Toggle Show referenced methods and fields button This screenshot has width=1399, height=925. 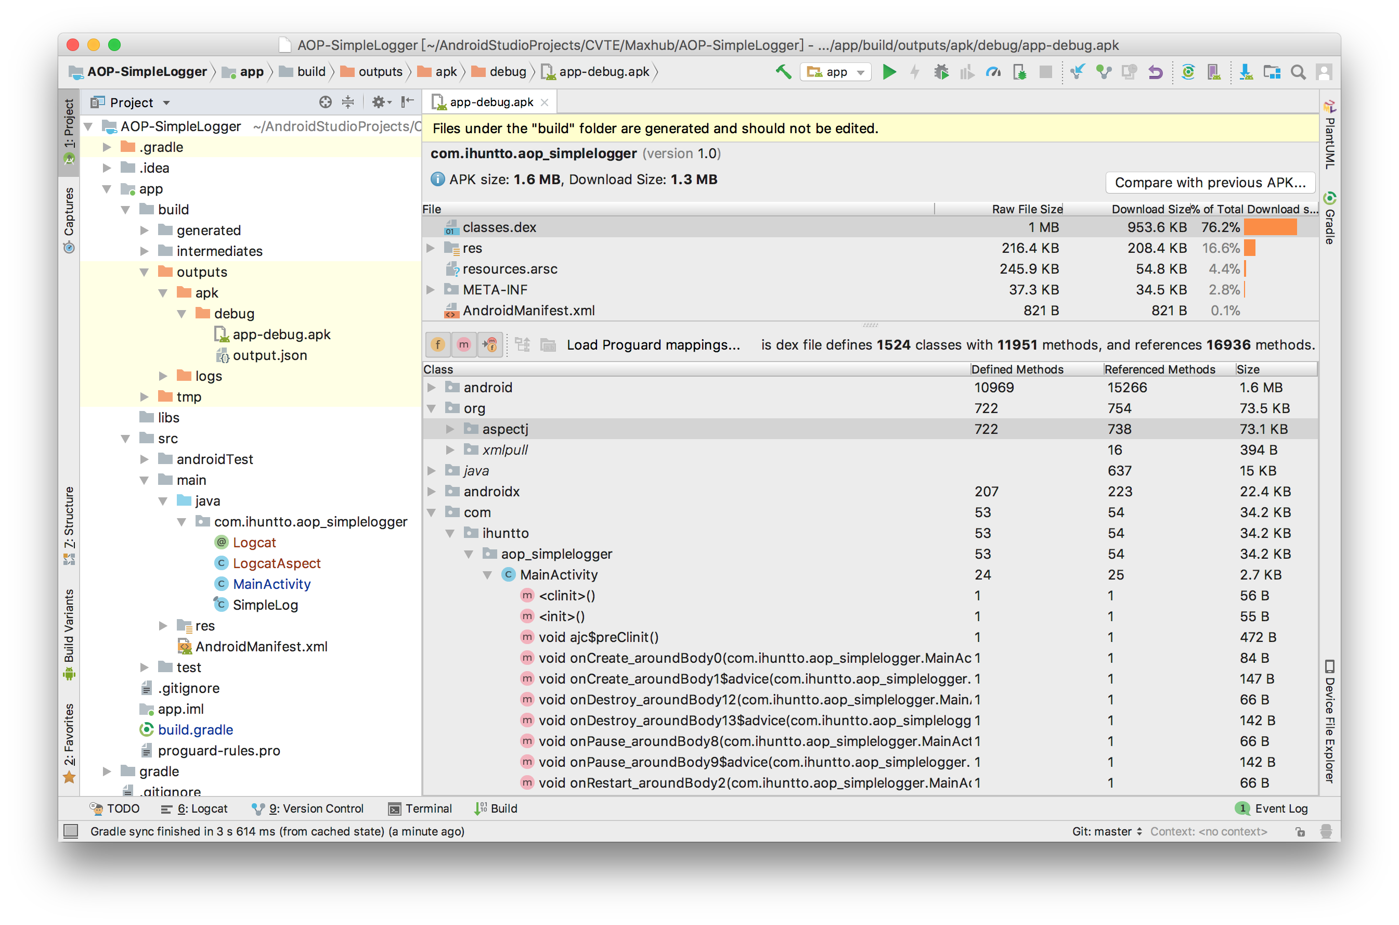[x=489, y=344]
